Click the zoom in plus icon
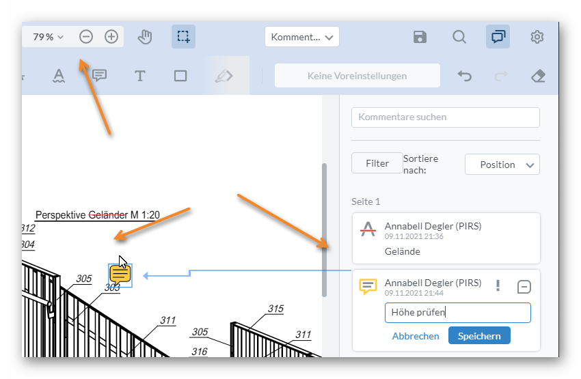The height and width of the screenshot is (379, 581). [x=111, y=37]
